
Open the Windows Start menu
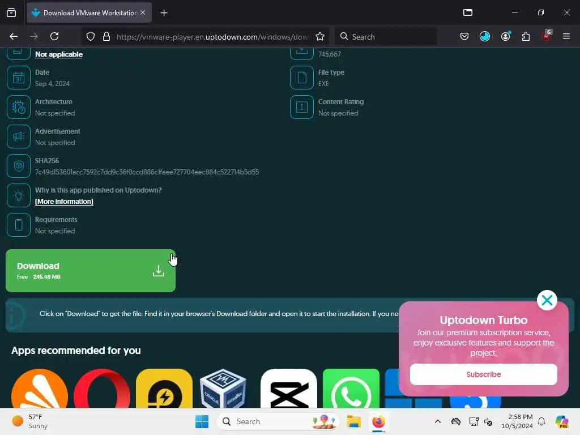pos(202,421)
